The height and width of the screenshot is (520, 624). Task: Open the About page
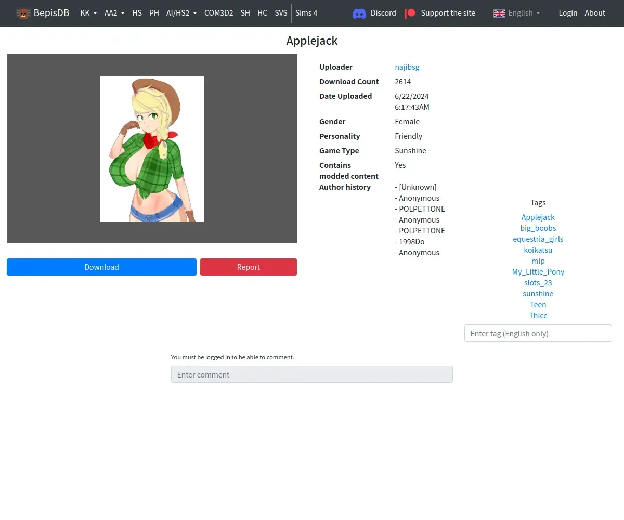[595, 13]
